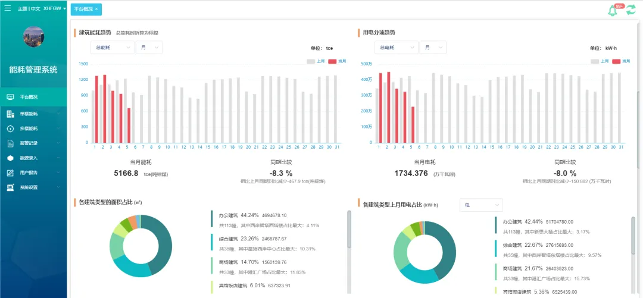Toggle 当月 legend in 建筑能耗趋势 chart
The width and height of the screenshot is (643, 298).
point(338,61)
